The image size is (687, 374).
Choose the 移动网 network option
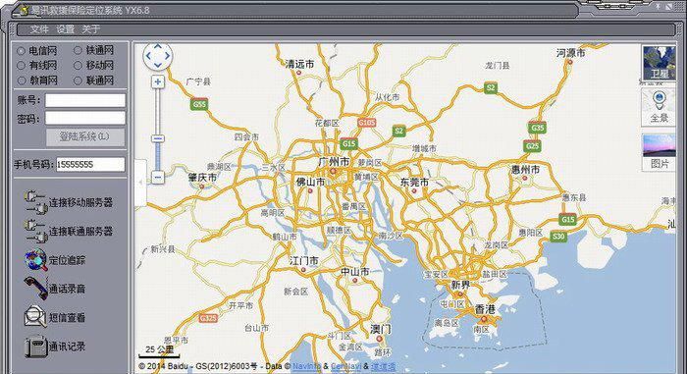click(x=78, y=66)
